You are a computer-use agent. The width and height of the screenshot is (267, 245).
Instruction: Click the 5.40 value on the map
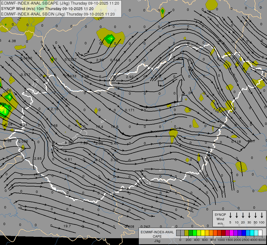[x=115, y=143]
